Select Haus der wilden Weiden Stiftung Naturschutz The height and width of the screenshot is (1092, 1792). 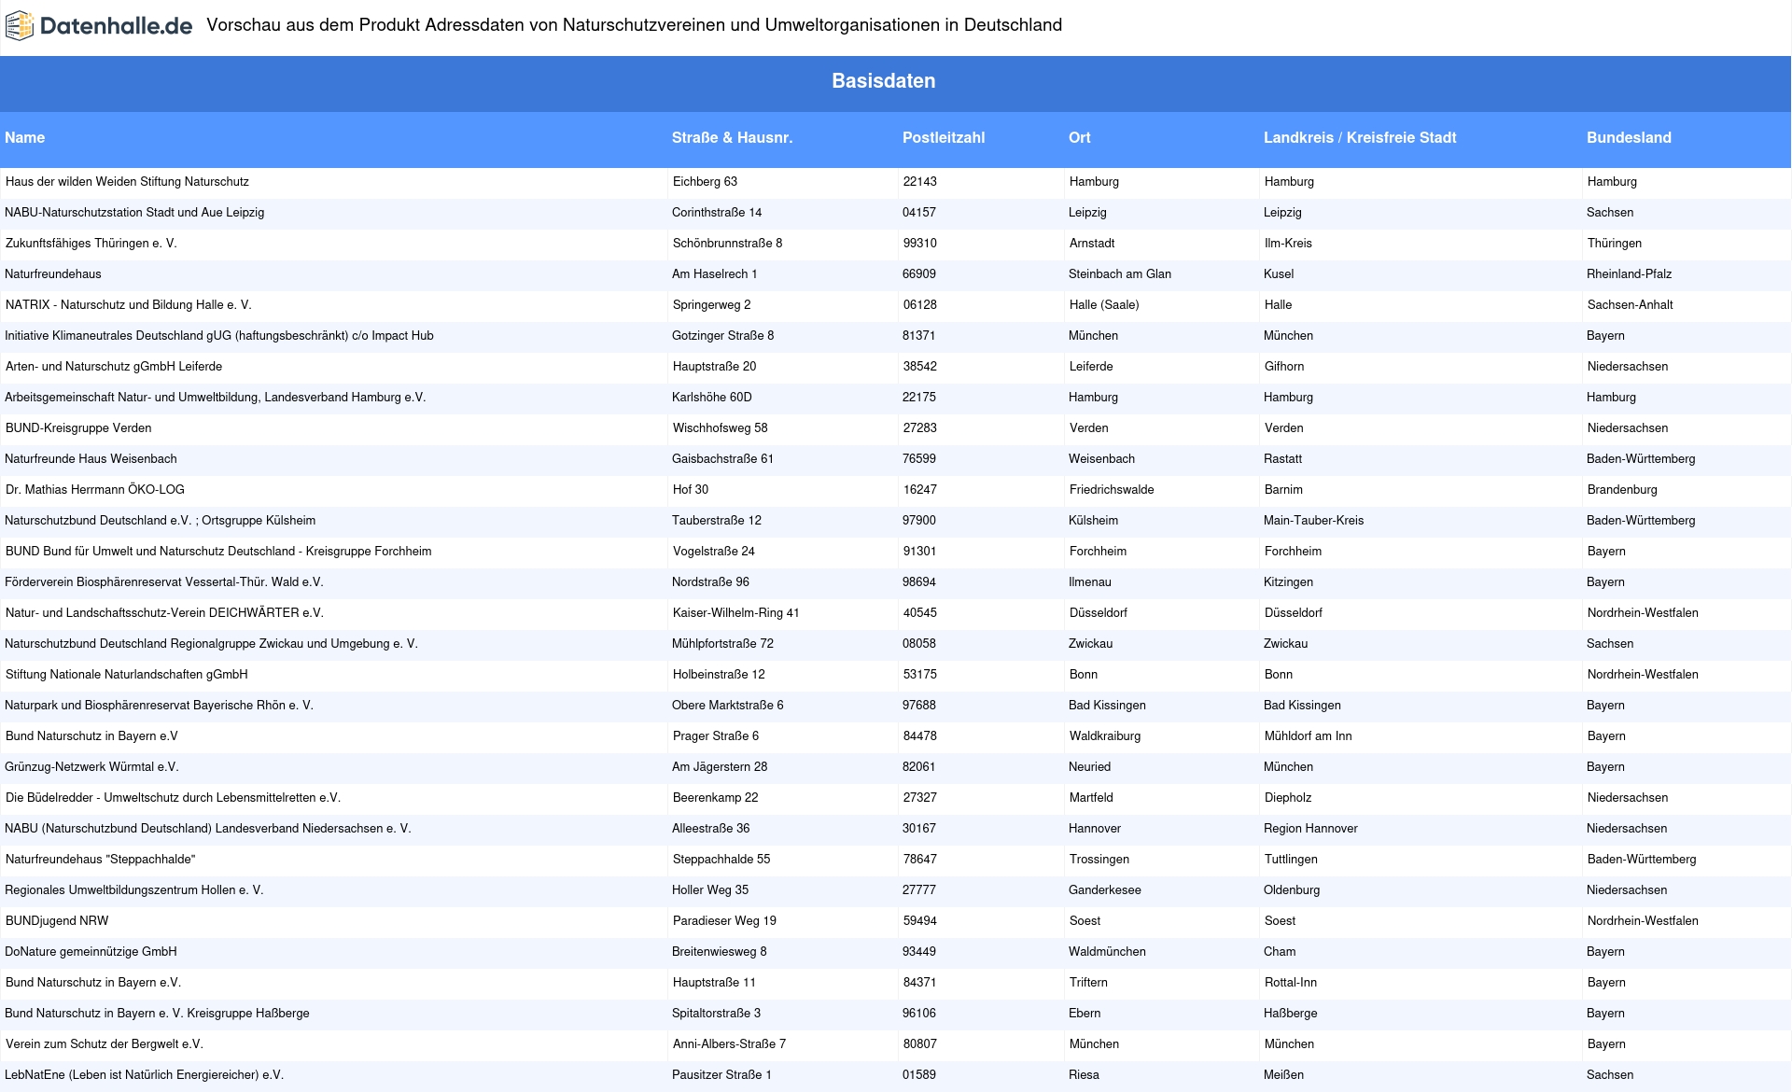tap(127, 182)
